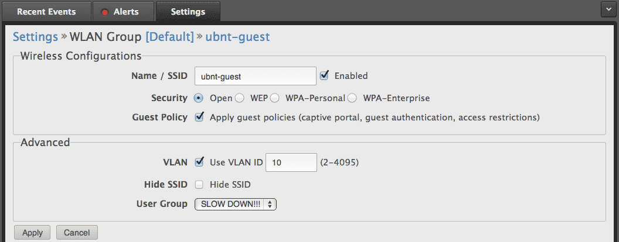
Task: Choose WEP security radio button
Action: pyautogui.click(x=239, y=98)
